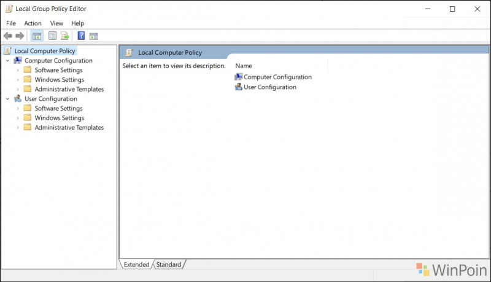The height and width of the screenshot is (282, 491).
Task: Expand Administrative Templates under Computer Configuration
Action: tap(18, 89)
